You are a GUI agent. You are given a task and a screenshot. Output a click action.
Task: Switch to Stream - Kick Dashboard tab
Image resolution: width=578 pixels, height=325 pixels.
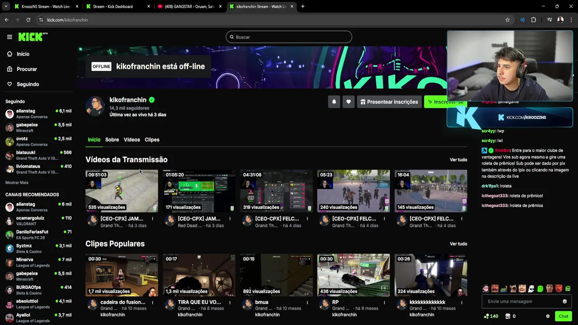click(x=117, y=6)
